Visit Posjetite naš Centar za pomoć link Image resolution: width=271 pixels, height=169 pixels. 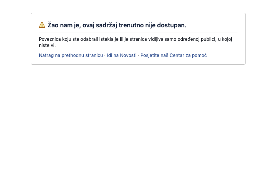coord(173,55)
